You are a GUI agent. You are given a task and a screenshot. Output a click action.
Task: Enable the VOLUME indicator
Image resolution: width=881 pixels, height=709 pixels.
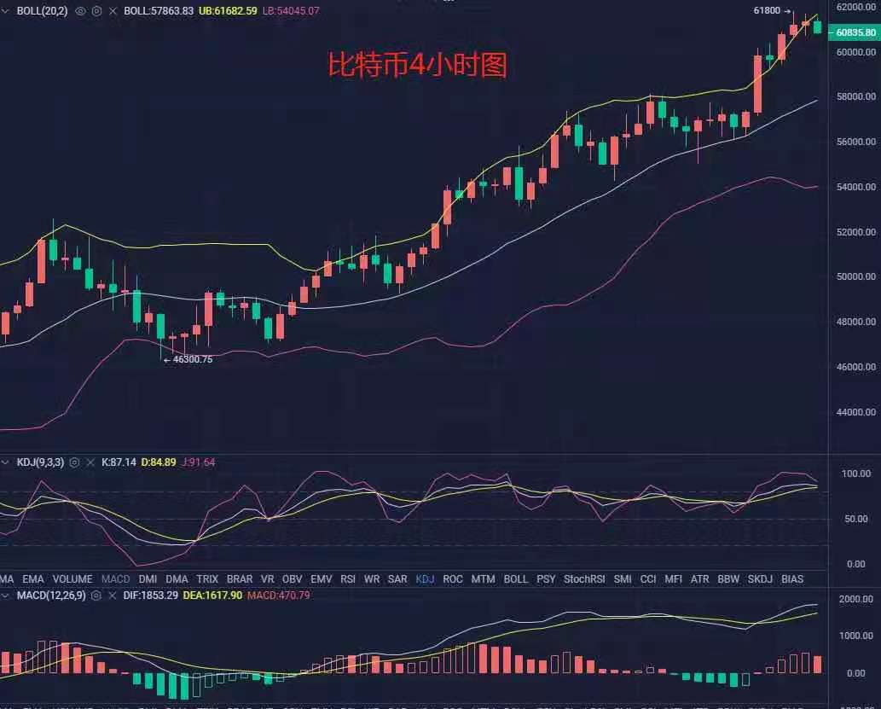[x=72, y=578]
